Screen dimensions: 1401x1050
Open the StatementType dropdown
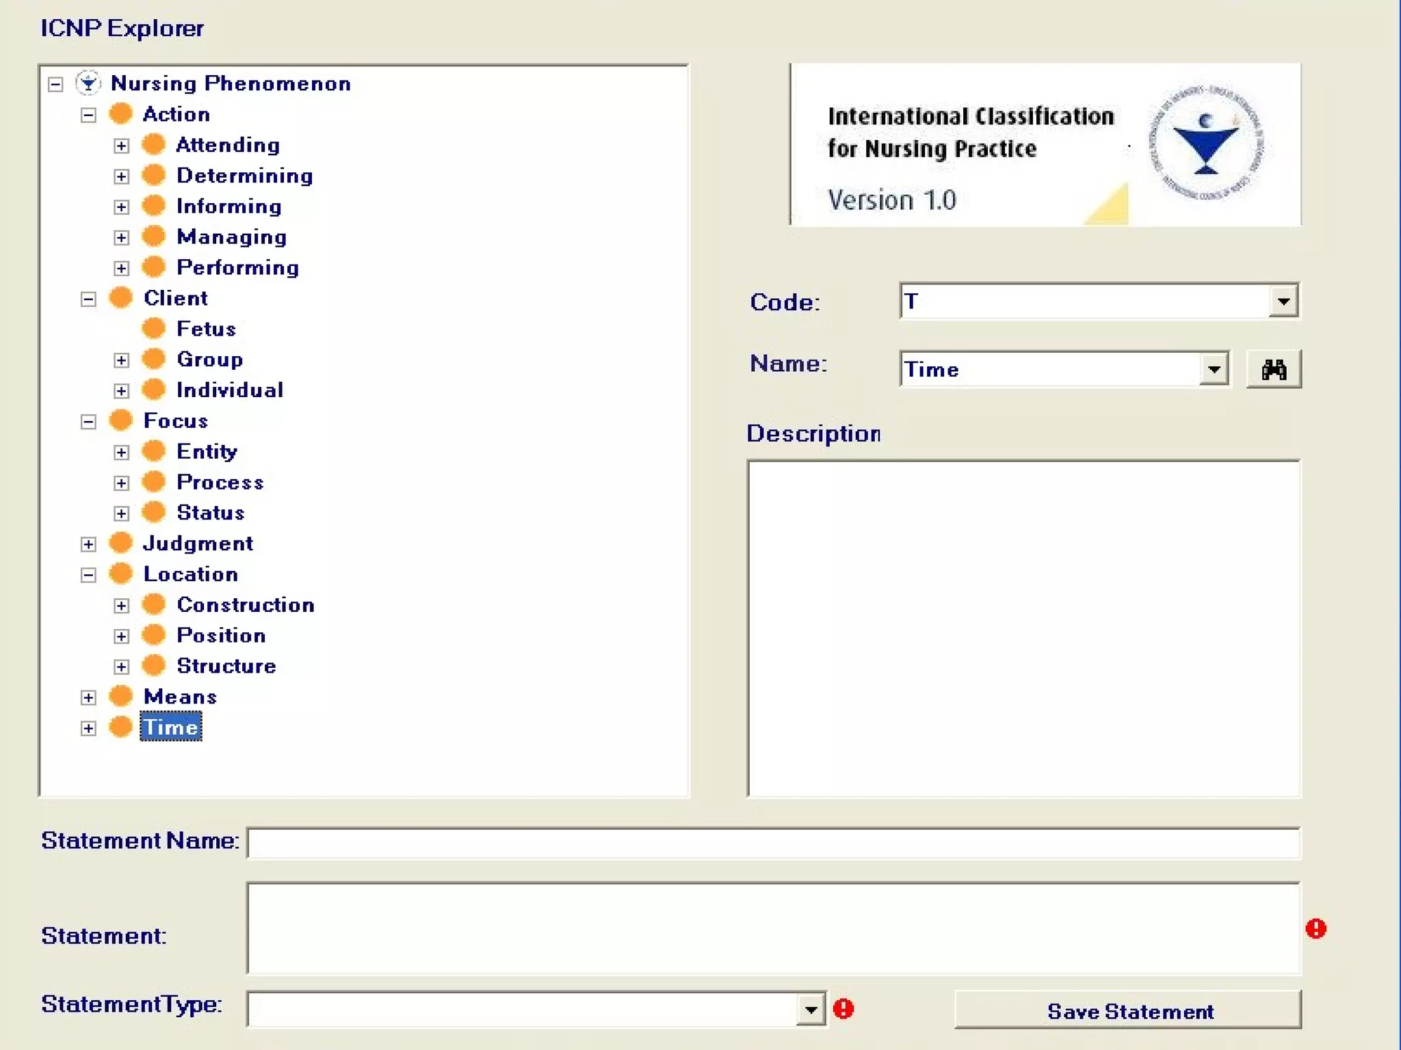(811, 1010)
